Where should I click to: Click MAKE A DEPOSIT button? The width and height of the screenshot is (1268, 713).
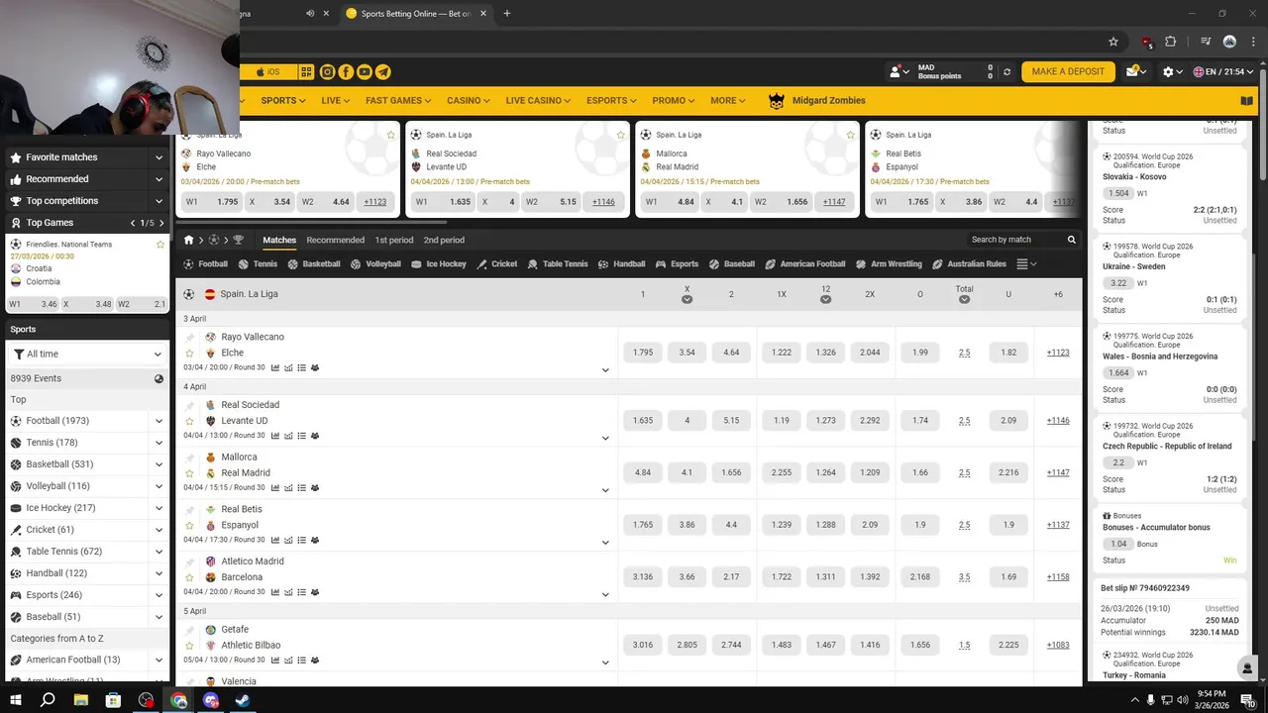click(x=1068, y=72)
